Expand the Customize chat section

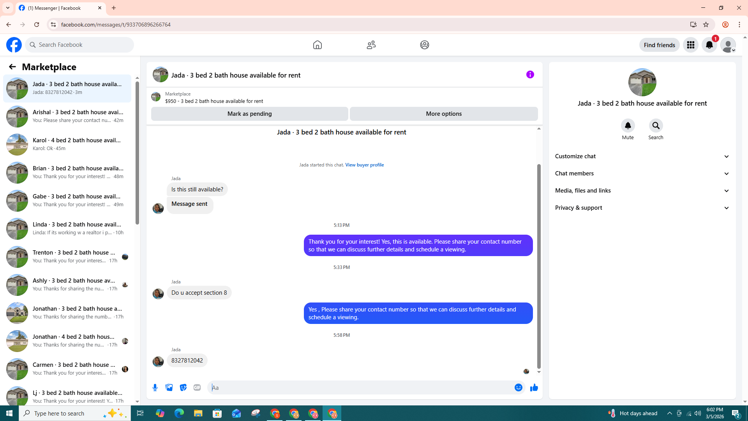pos(642,156)
